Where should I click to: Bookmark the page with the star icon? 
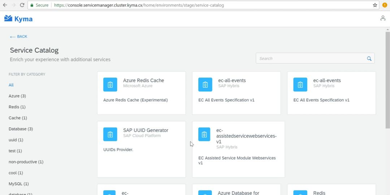pos(375,5)
